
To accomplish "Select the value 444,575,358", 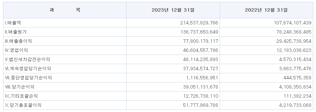I will point(298,78).
